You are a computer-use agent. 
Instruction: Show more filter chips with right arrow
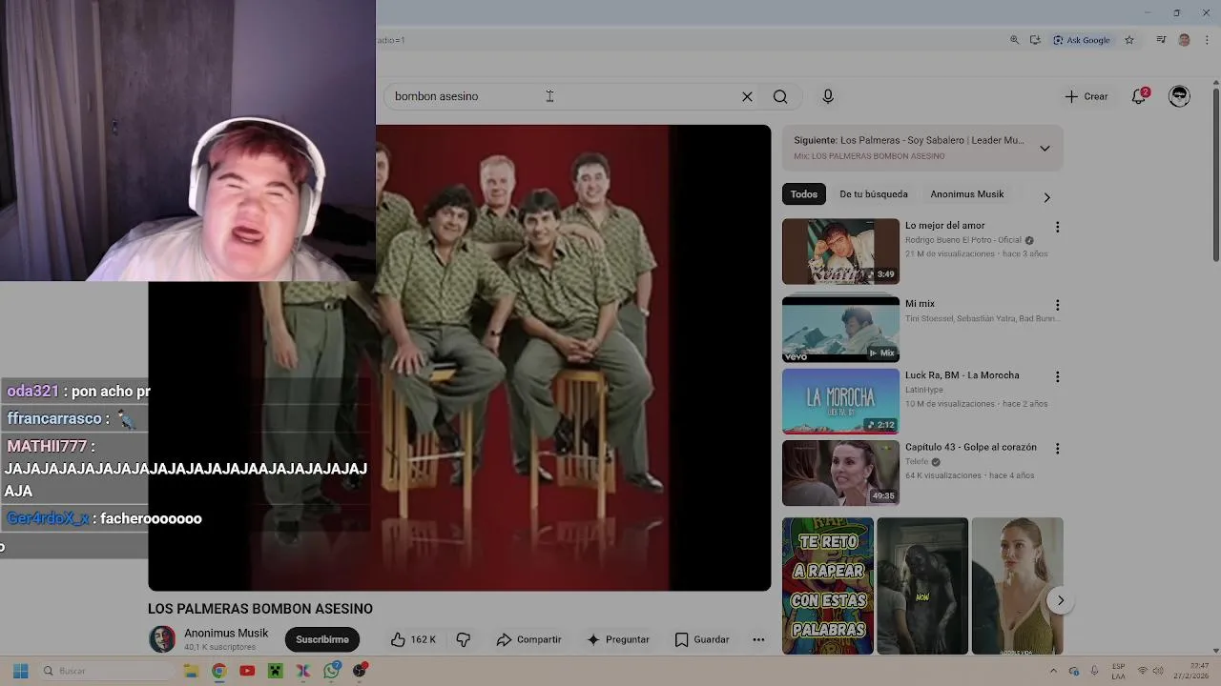click(1046, 197)
